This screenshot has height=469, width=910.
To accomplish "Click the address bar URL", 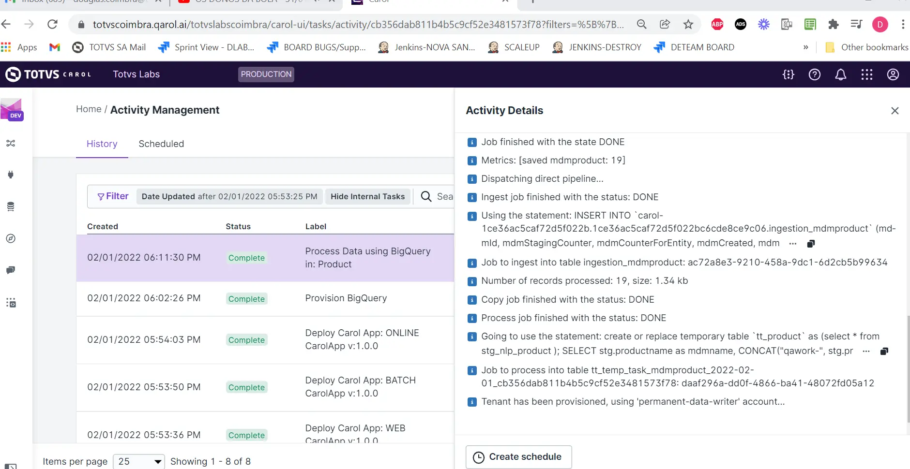I will tap(358, 24).
